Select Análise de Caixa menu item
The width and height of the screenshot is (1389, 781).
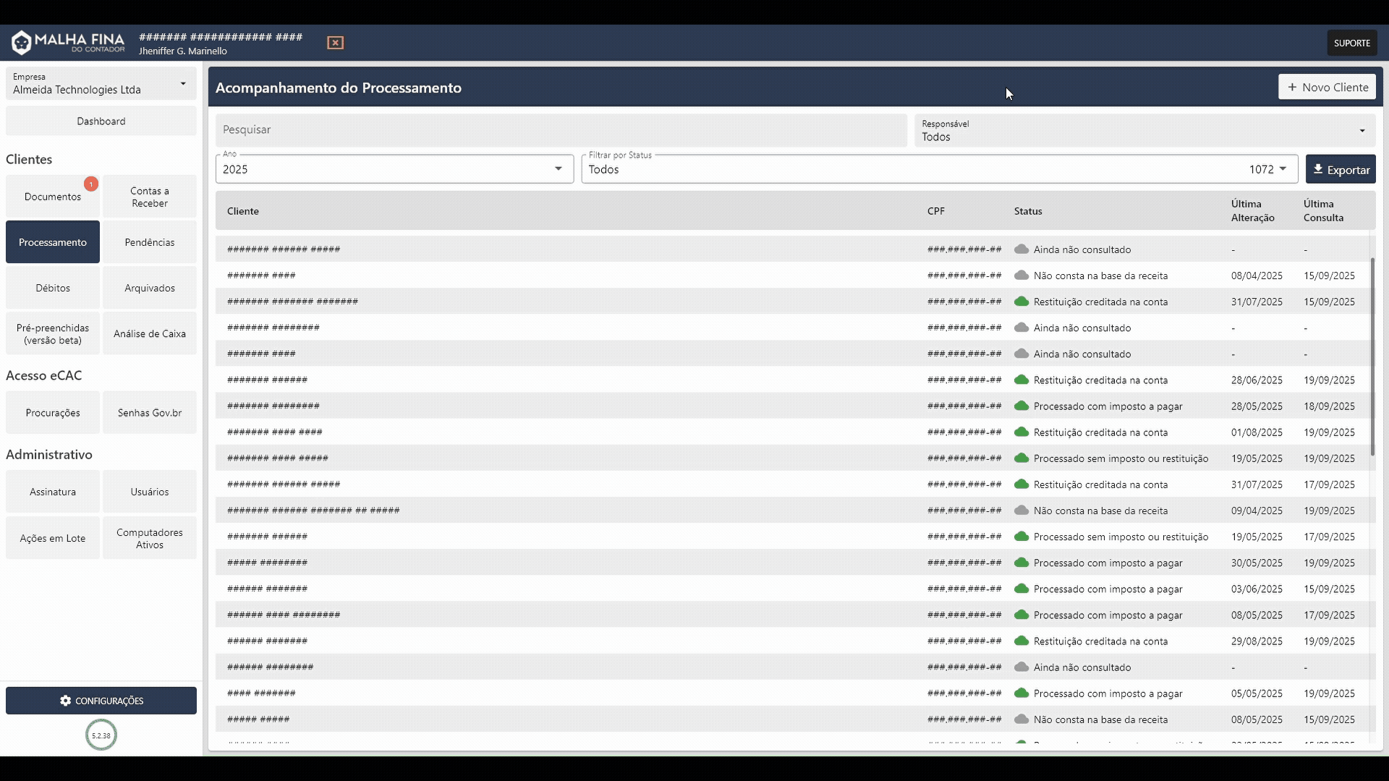pos(150,333)
